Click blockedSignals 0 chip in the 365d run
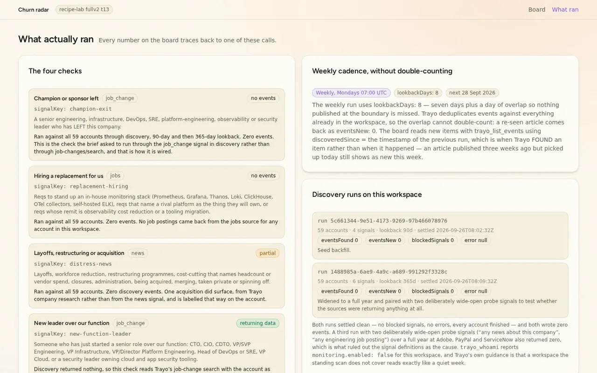Image resolution: width=597 pixels, height=373 pixels. pos(432,291)
